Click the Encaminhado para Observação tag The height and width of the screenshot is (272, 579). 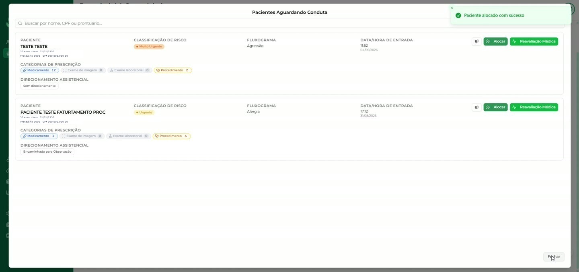tap(47, 152)
